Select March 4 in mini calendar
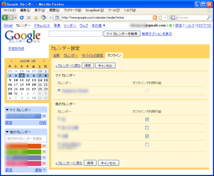The image size is (214, 176). click(x=22, y=76)
